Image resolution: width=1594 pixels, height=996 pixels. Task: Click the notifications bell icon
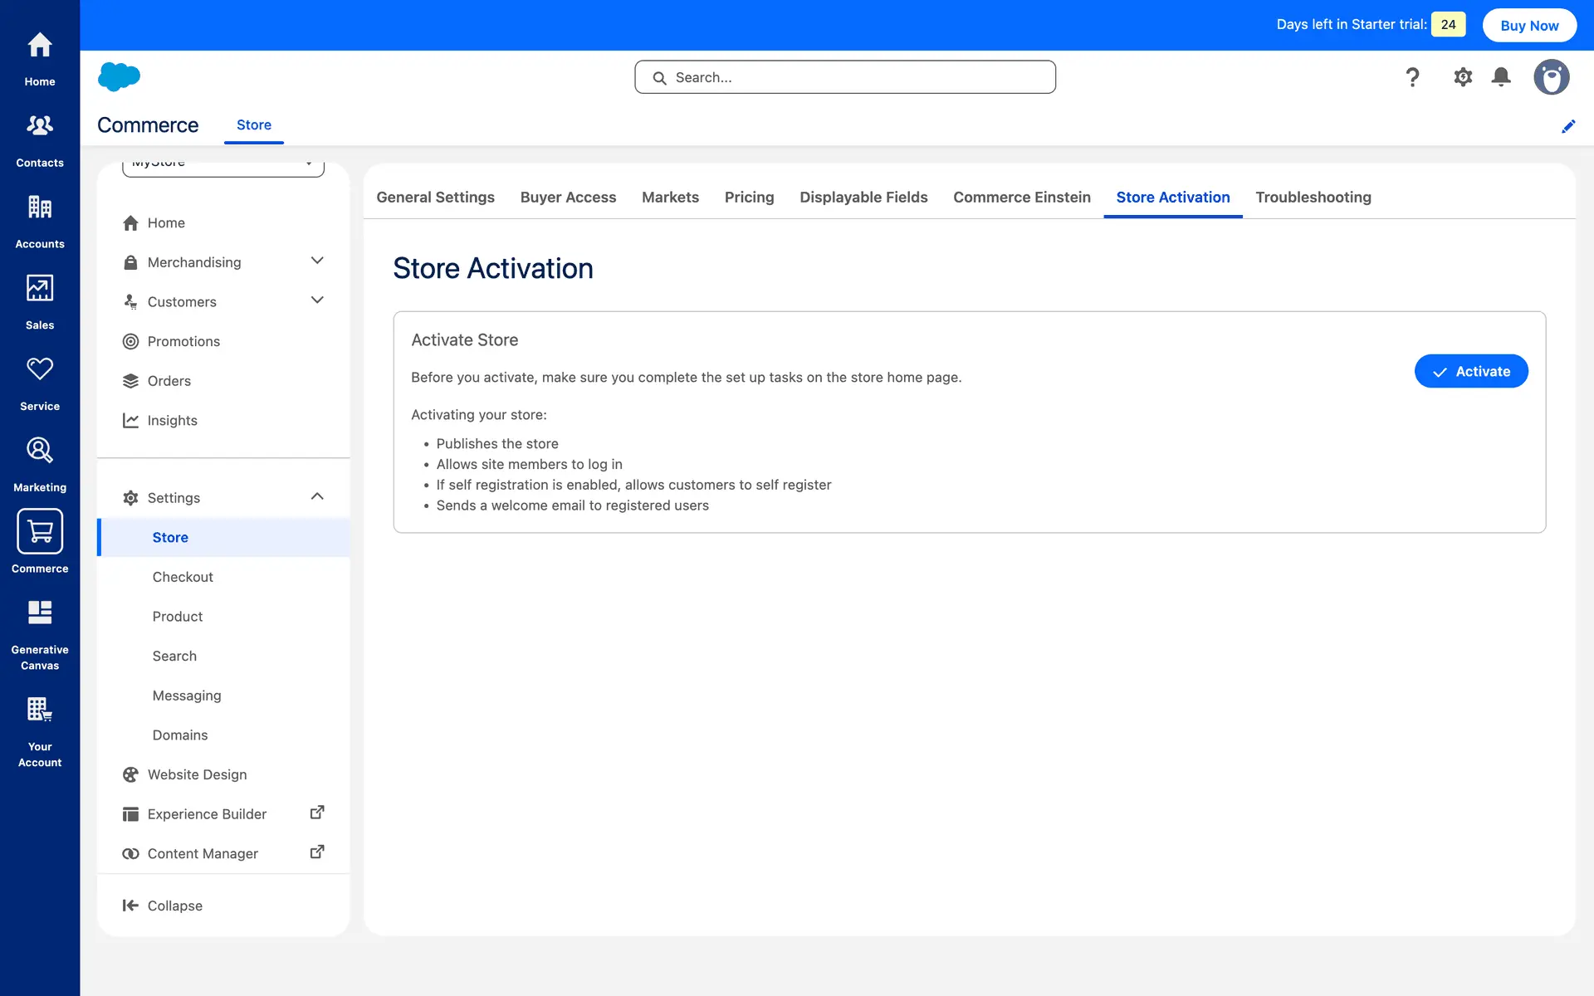pos(1501,77)
